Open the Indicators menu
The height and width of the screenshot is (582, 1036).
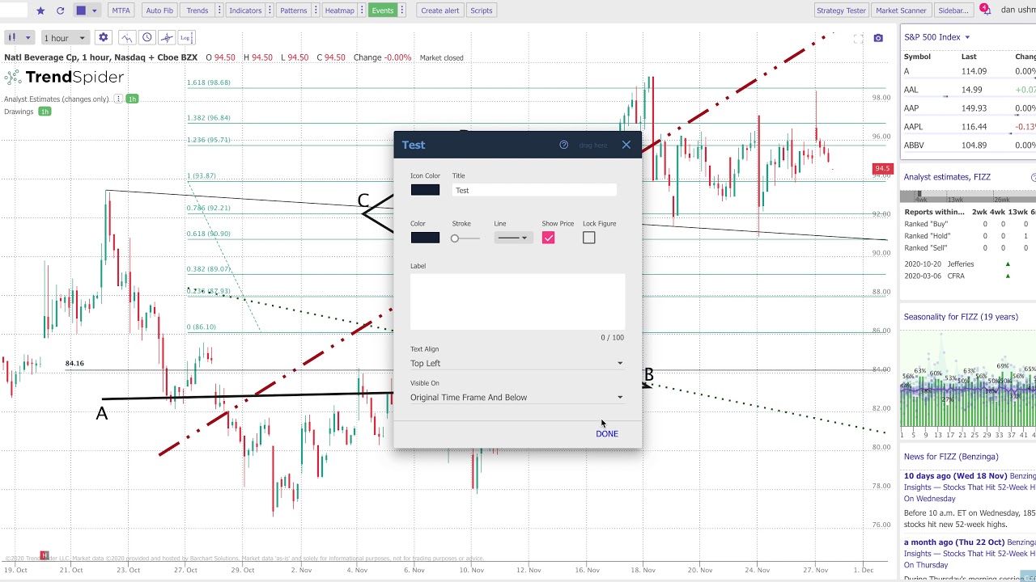[x=245, y=11]
